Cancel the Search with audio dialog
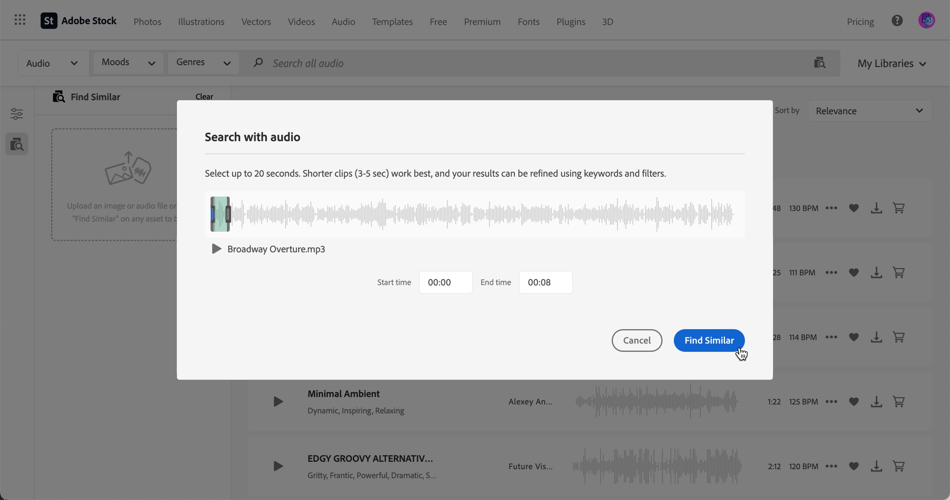The image size is (950, 500). [x=637, y=340]
